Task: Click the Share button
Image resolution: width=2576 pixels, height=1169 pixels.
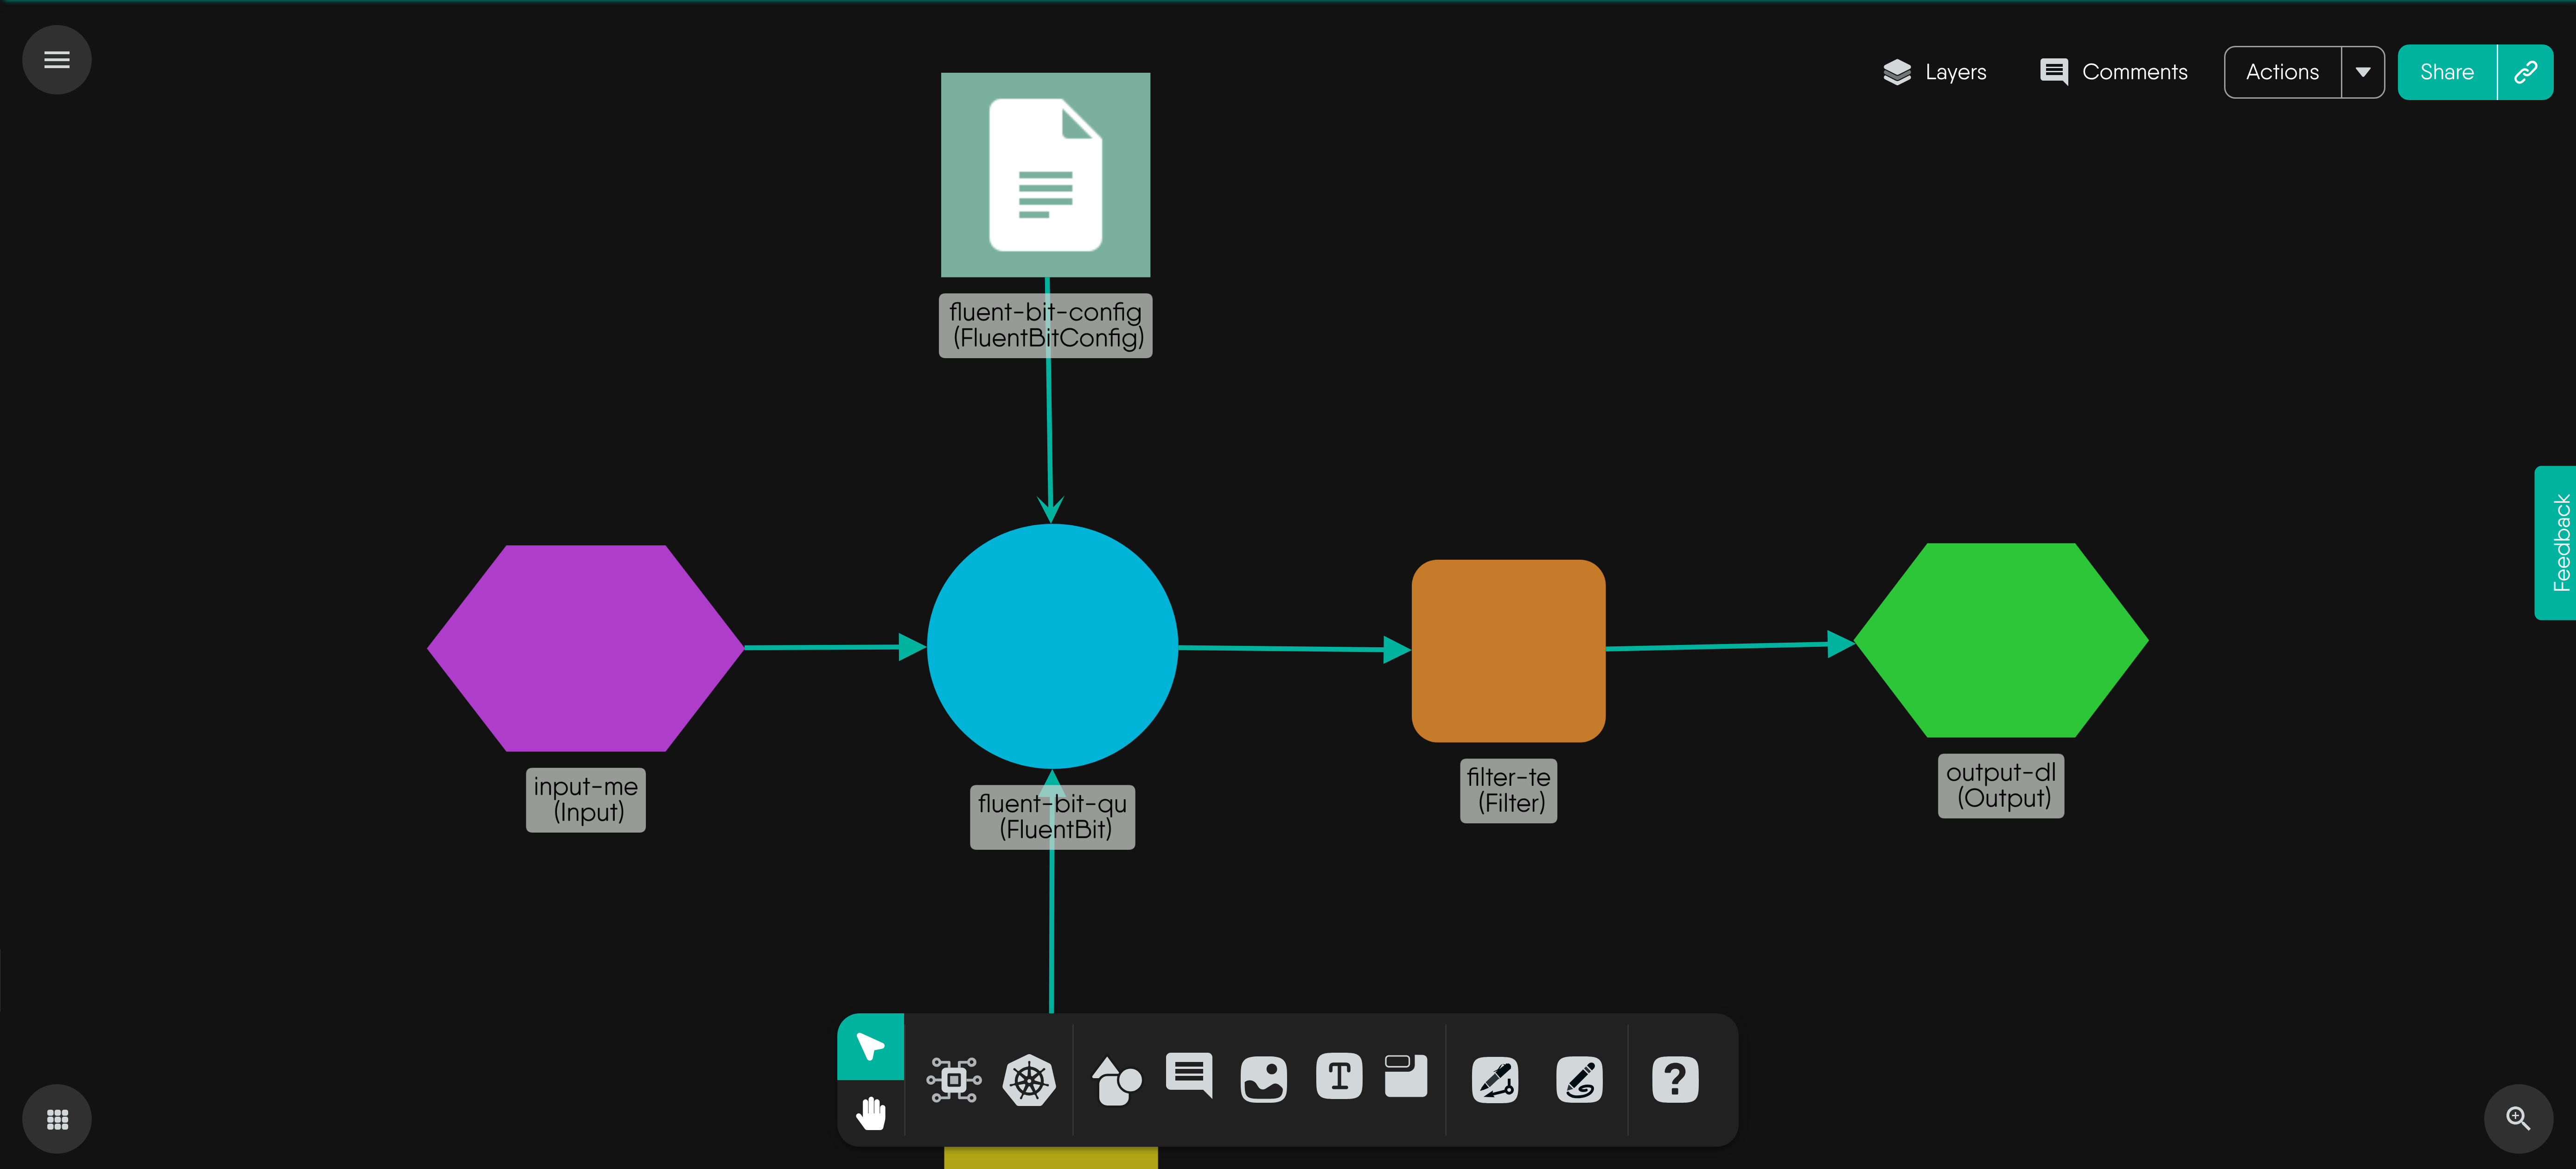Action: pos(2446,72)
